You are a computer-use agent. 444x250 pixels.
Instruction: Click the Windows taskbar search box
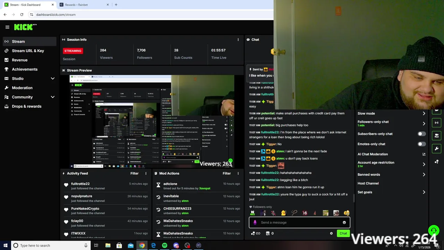click(x=51, y=245)
